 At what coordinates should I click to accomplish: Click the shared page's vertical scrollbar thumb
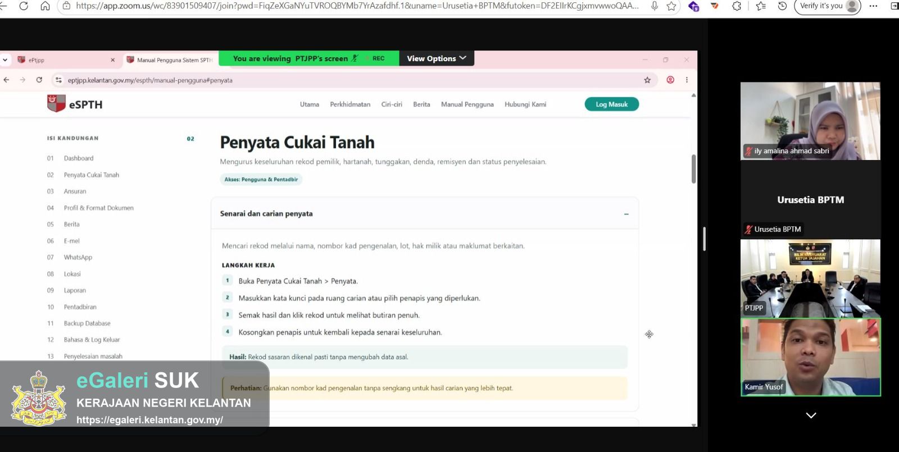click(693, 168)
